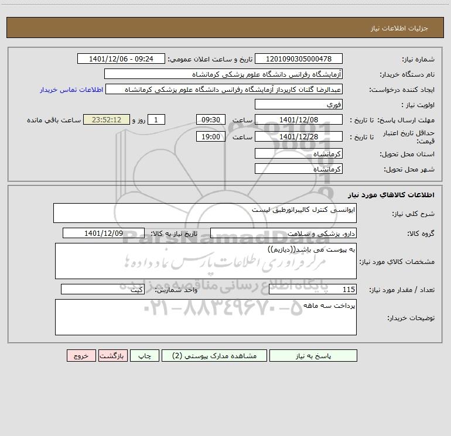The width and height of the screenshot is (451, 436).
Task: Click the اولویت نیاز field showing فوری
Action: [x=299, y=104]
